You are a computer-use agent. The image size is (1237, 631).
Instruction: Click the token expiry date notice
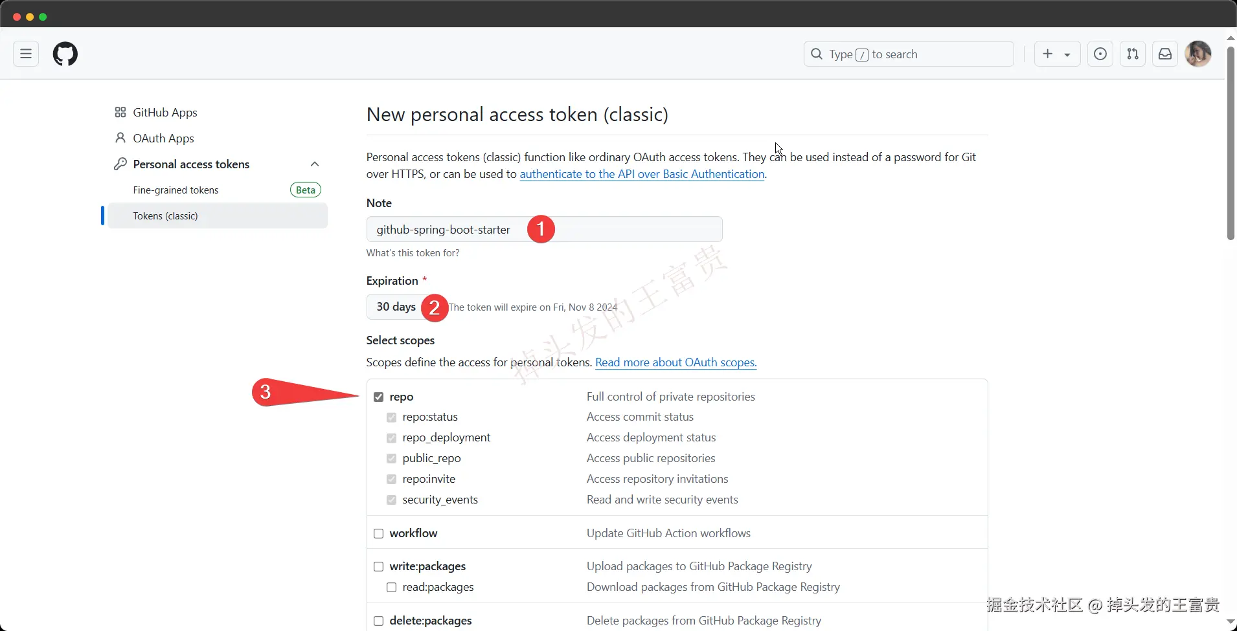coord(533,307)
